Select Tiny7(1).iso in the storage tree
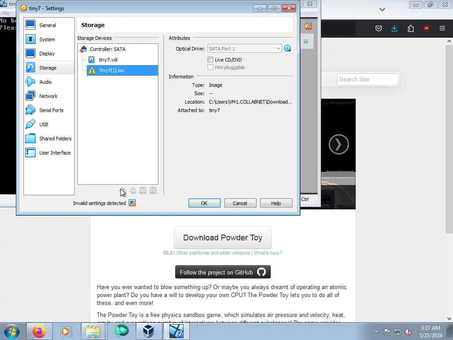Viewport: 453px width, 340px height. (122, 70)
